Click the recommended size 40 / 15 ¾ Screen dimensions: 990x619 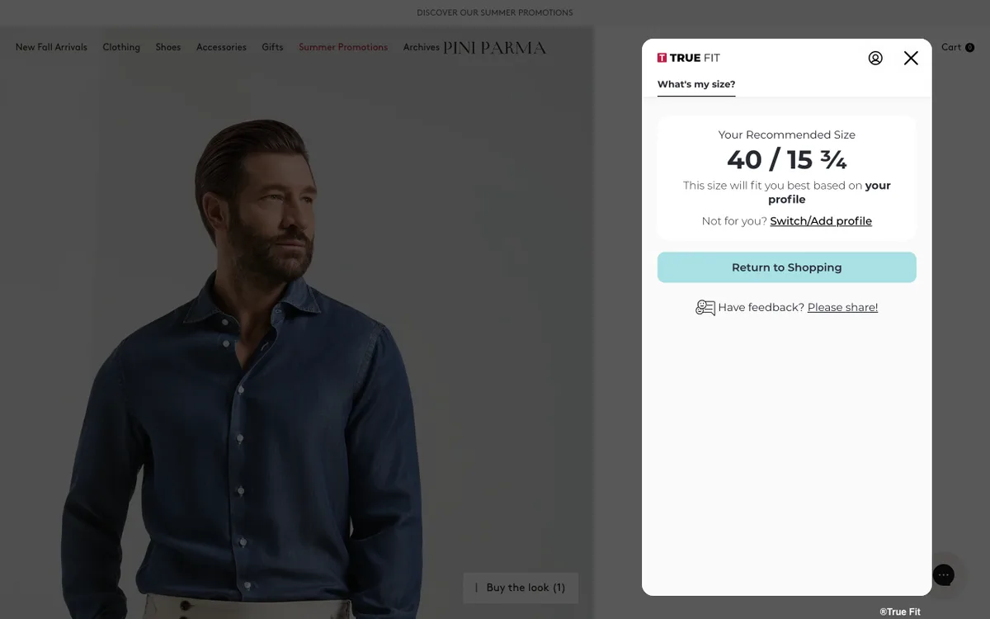[787, 159]
